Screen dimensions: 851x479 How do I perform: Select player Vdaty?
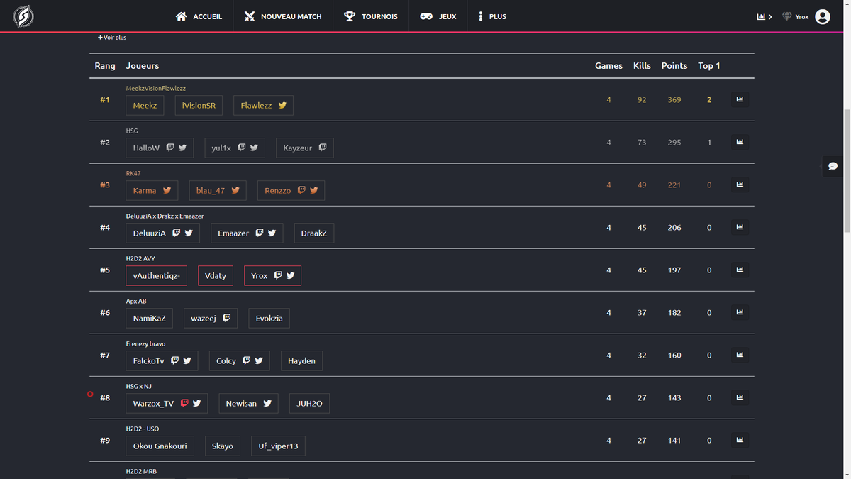(216, 275)
